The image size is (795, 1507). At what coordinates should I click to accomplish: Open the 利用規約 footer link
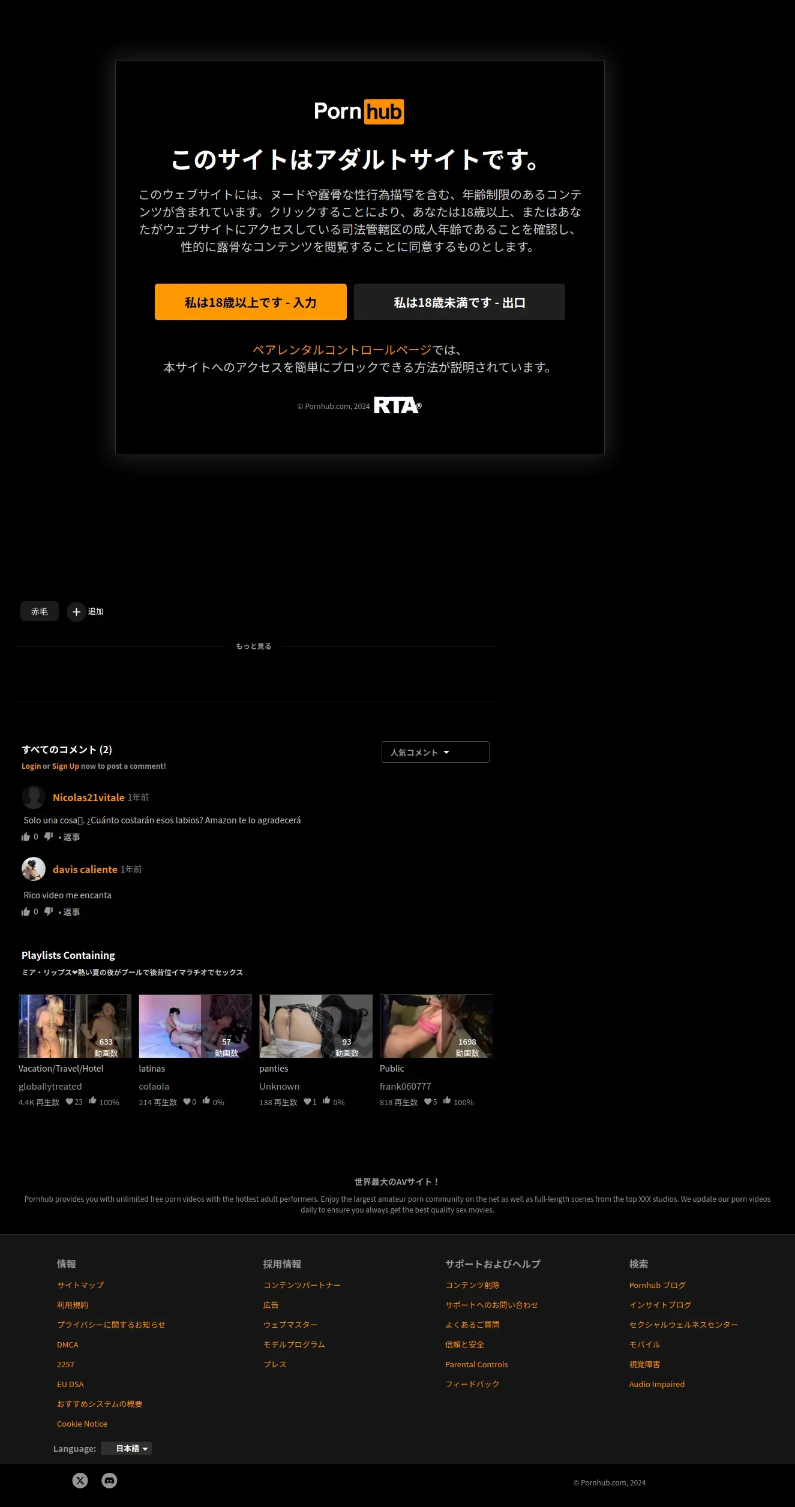tap(73, 1305)
